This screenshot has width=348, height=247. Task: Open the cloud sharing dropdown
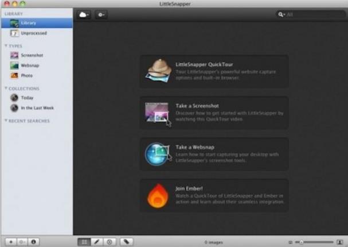(x=84, y=15)
